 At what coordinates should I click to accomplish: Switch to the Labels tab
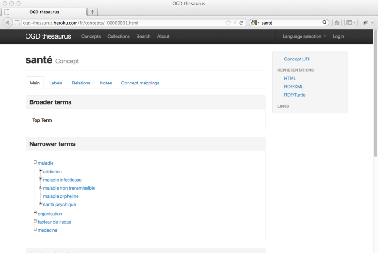pyautogui.click(x=56, y=83)
